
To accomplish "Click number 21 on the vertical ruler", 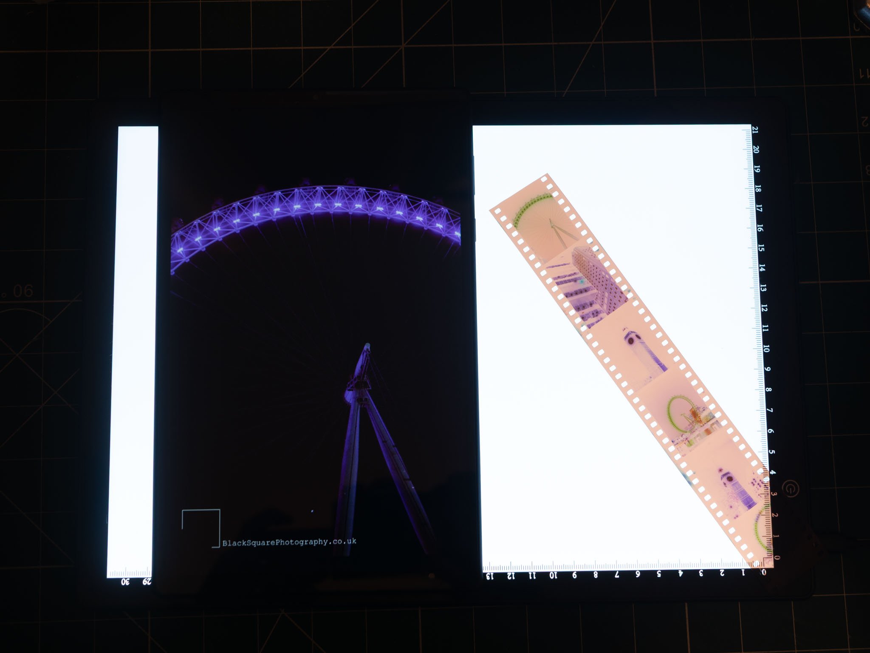I will [x=755, y=130].
